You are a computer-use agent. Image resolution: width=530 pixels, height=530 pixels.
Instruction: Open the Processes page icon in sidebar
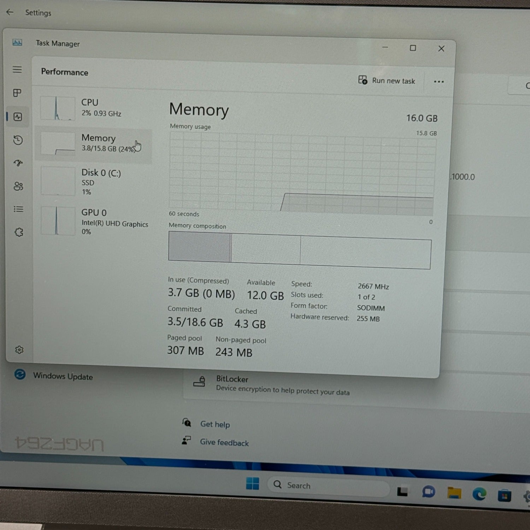(17, 93)
